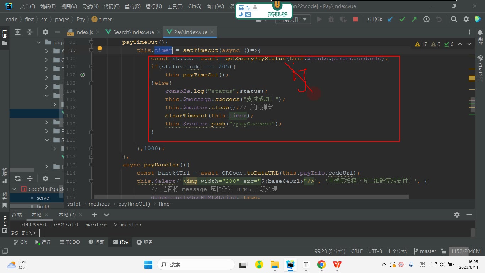Click the red Stop run button
The height and width of the screenshot is (273, 485).
[x=355, y=19]
